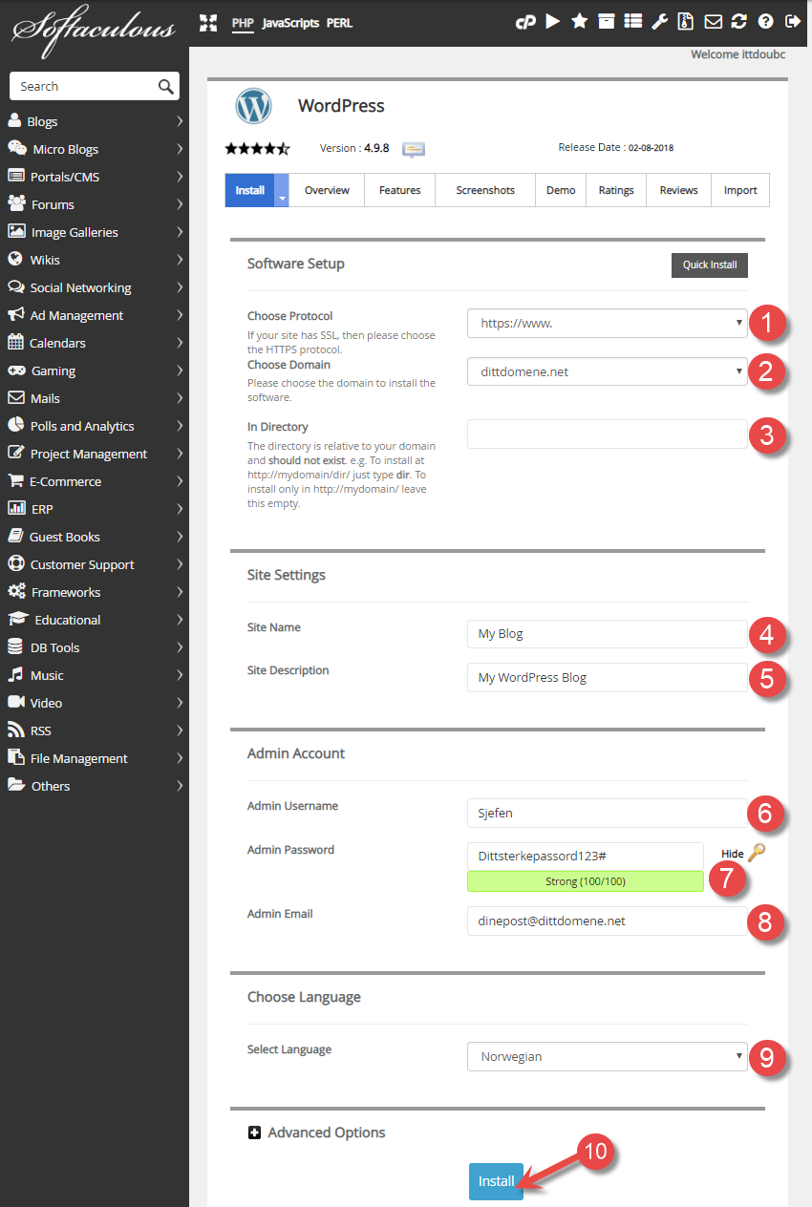Image resolution: width=812 pixels, height=1207 pixels.
Task: Select the PERL script type
Action: click(339, 23)
